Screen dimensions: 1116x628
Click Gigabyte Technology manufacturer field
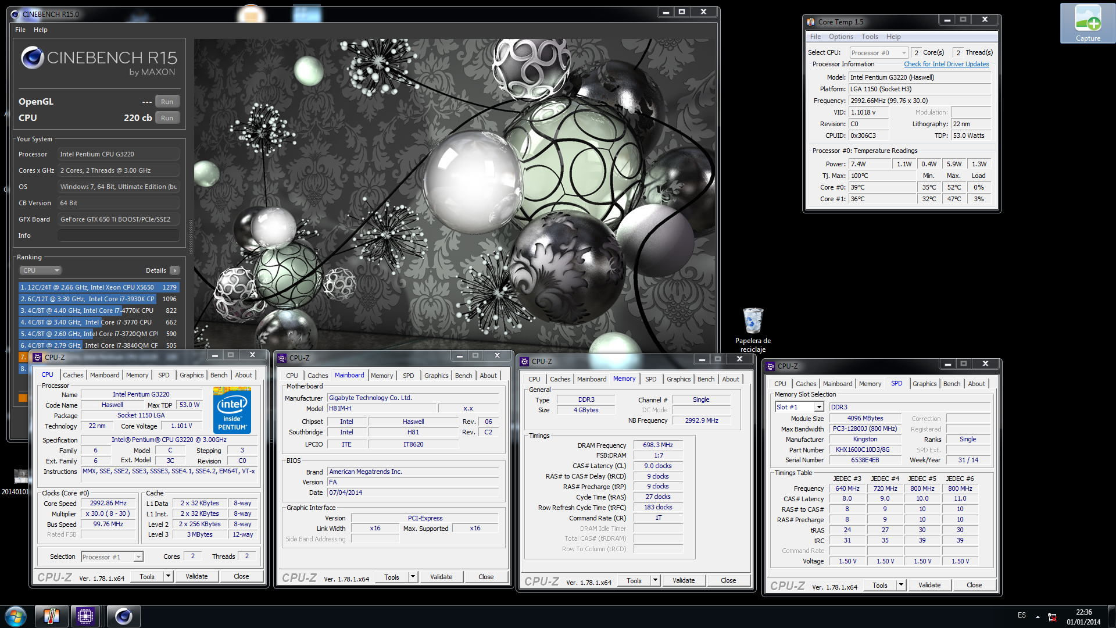[413, 398]
